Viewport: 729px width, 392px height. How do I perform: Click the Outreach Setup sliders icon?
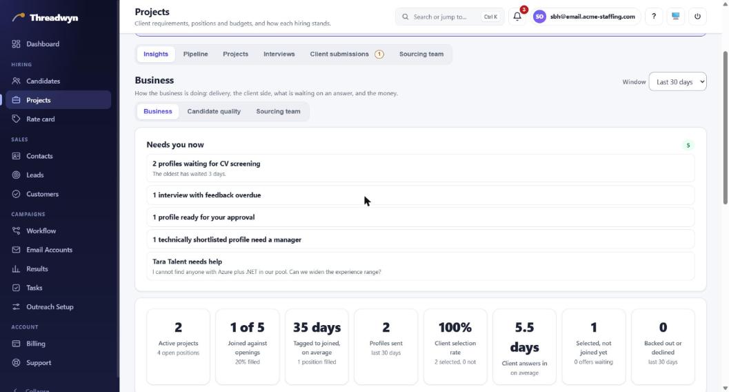[17, 307]
